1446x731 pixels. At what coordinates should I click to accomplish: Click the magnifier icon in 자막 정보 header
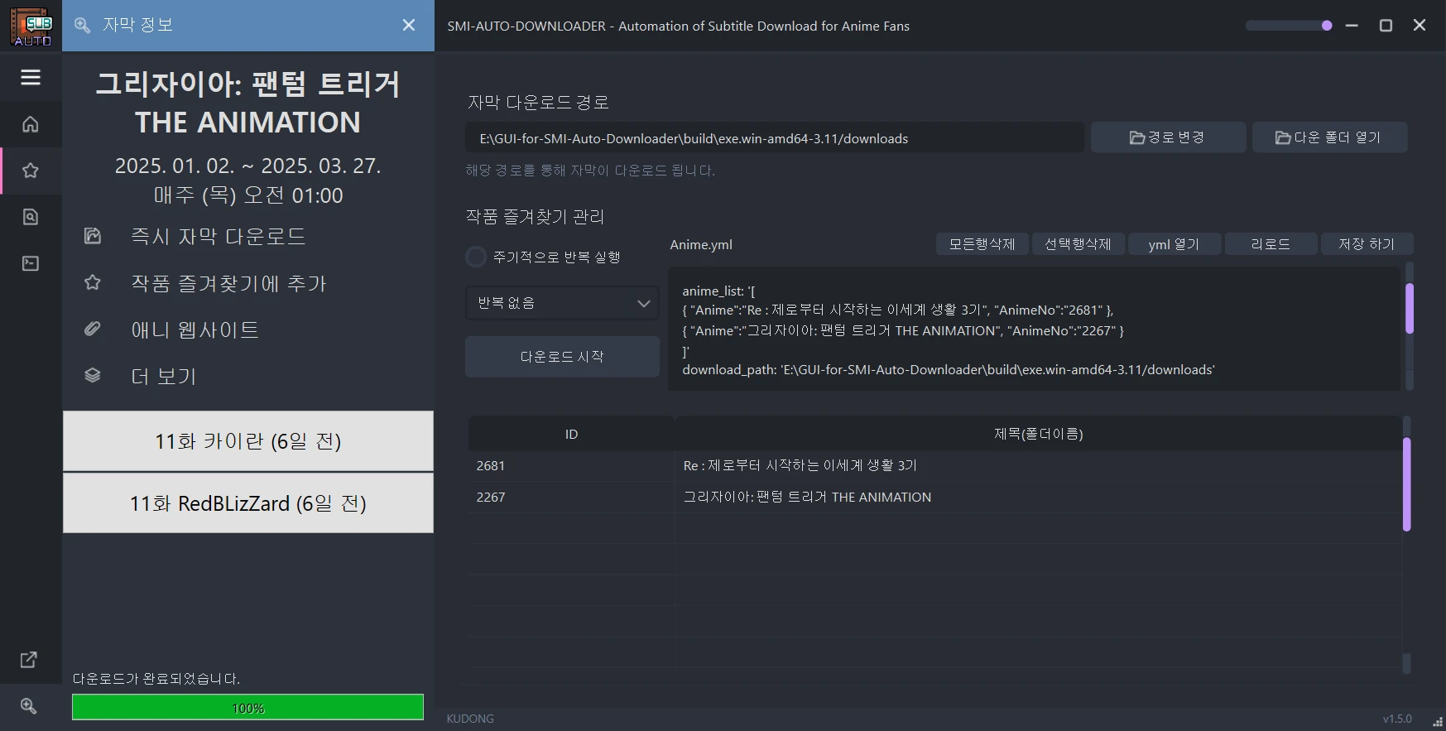click(82, 26)
